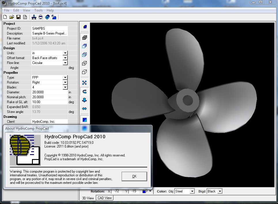Click the Drawing section header
This screenshot has height=204, width=278.
coord(10,116)
